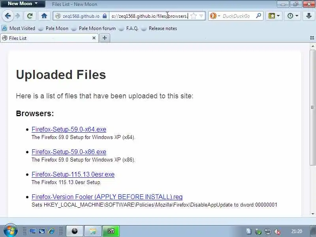Open the Pale Moon bookmark
The image size is (316, 237).
coord(53,28)
